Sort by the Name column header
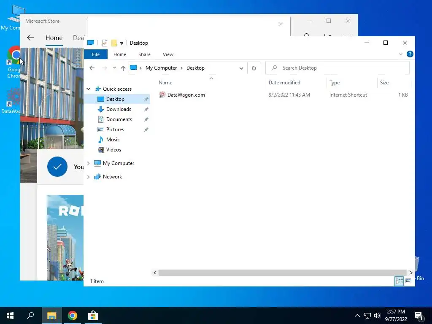 click(165, 82)
